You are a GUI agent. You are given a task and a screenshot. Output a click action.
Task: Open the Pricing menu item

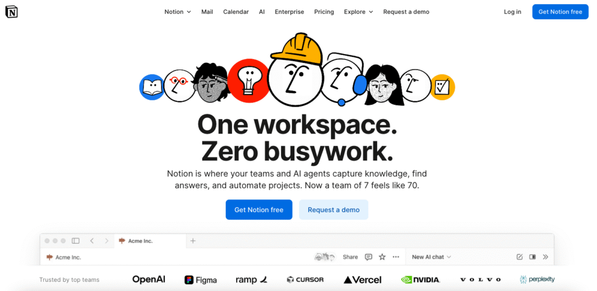(324, 12)
